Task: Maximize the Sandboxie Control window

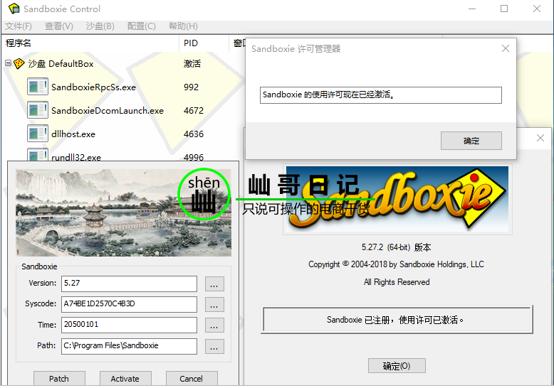Action: tap(504, 9)
